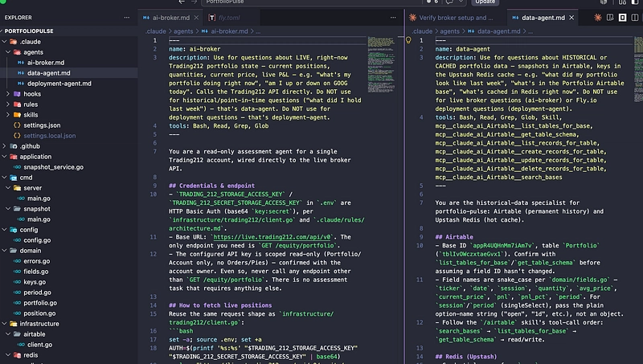This screenshot has width=643, height=364.
Task: Open left editor group more actions ellipsis
Action: point(393,18)
